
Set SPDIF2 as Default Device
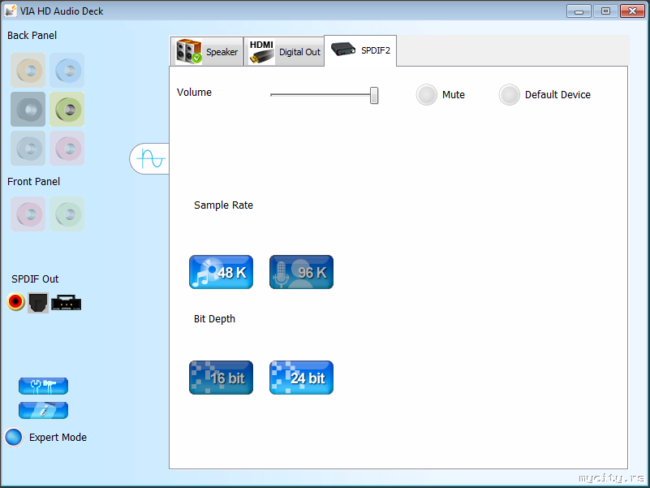pos(509,95)
